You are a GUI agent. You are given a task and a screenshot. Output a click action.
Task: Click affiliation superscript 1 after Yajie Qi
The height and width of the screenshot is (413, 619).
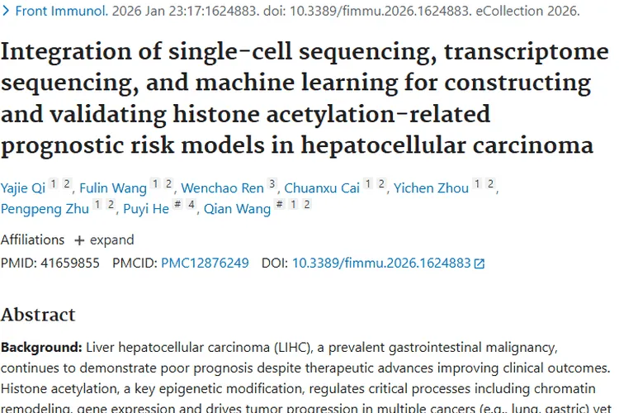[53, 184]
